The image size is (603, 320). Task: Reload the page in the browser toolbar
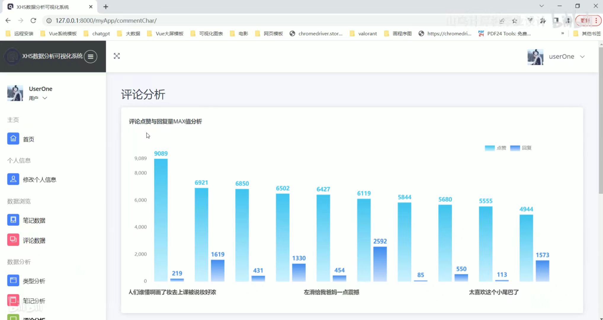click(x=33, y=20)
